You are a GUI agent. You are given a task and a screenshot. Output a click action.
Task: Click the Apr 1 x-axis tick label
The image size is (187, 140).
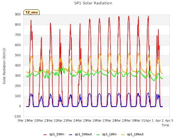pos(149,120)
